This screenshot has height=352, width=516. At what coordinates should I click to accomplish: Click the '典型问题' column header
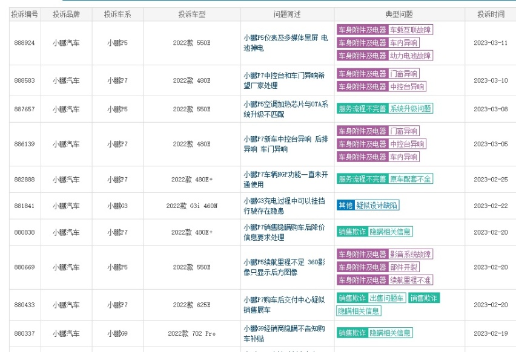click(399, 14)
